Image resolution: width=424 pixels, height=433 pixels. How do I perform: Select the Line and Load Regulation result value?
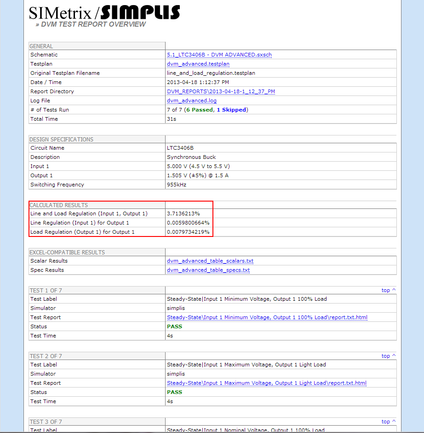click(x=184, y=213)
